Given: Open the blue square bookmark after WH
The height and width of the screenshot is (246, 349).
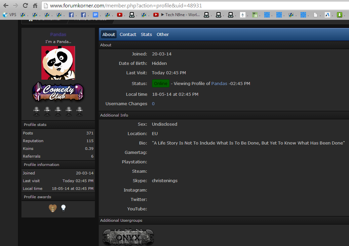Looking at the screenshot, I should (x=267, y=15).
